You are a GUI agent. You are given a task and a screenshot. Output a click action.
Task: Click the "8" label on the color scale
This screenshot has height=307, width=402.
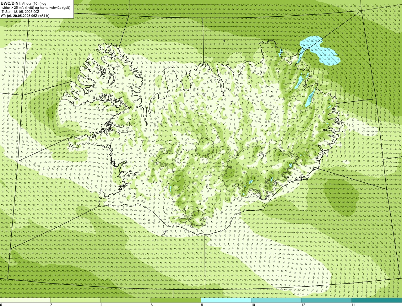[202, 305]
